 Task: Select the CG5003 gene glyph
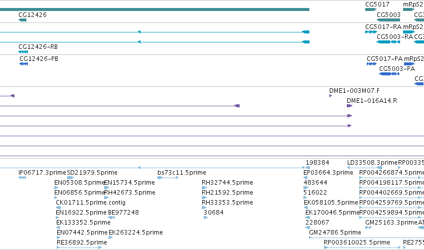(x=388, y=20)
